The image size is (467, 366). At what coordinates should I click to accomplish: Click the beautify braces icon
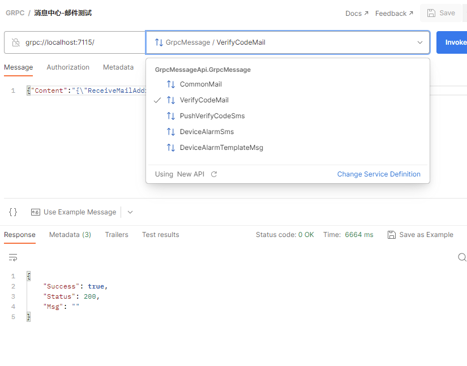click(13, 212)
